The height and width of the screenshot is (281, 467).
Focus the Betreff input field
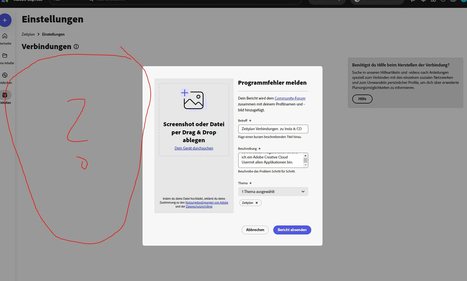tap(273, 129)
